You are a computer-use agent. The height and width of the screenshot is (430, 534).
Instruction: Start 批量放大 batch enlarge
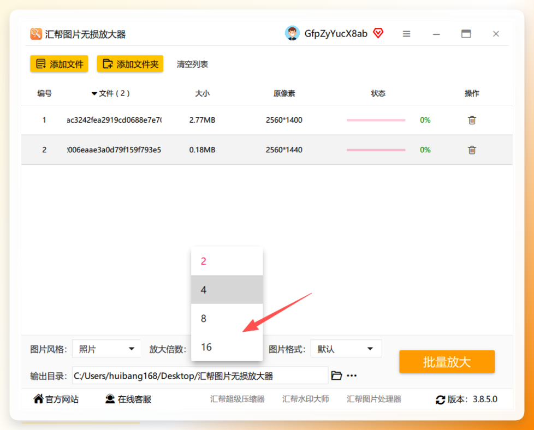click(x=447, y=362)
